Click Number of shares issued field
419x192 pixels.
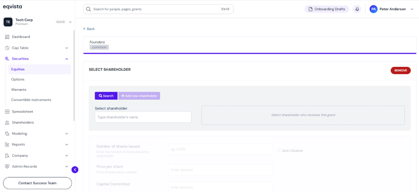point(220,149)
